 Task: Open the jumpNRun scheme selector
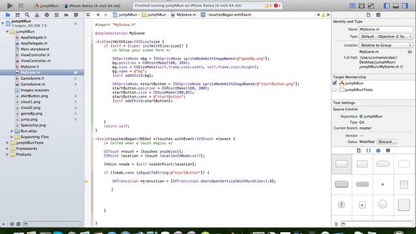pos(46,6)
